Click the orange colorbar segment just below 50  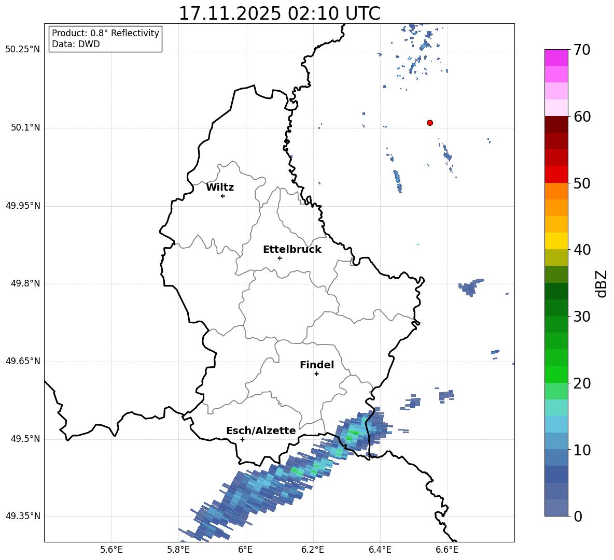556,191
